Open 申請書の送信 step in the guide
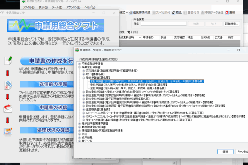Viewport: 248px width, 165px height. 47,107
